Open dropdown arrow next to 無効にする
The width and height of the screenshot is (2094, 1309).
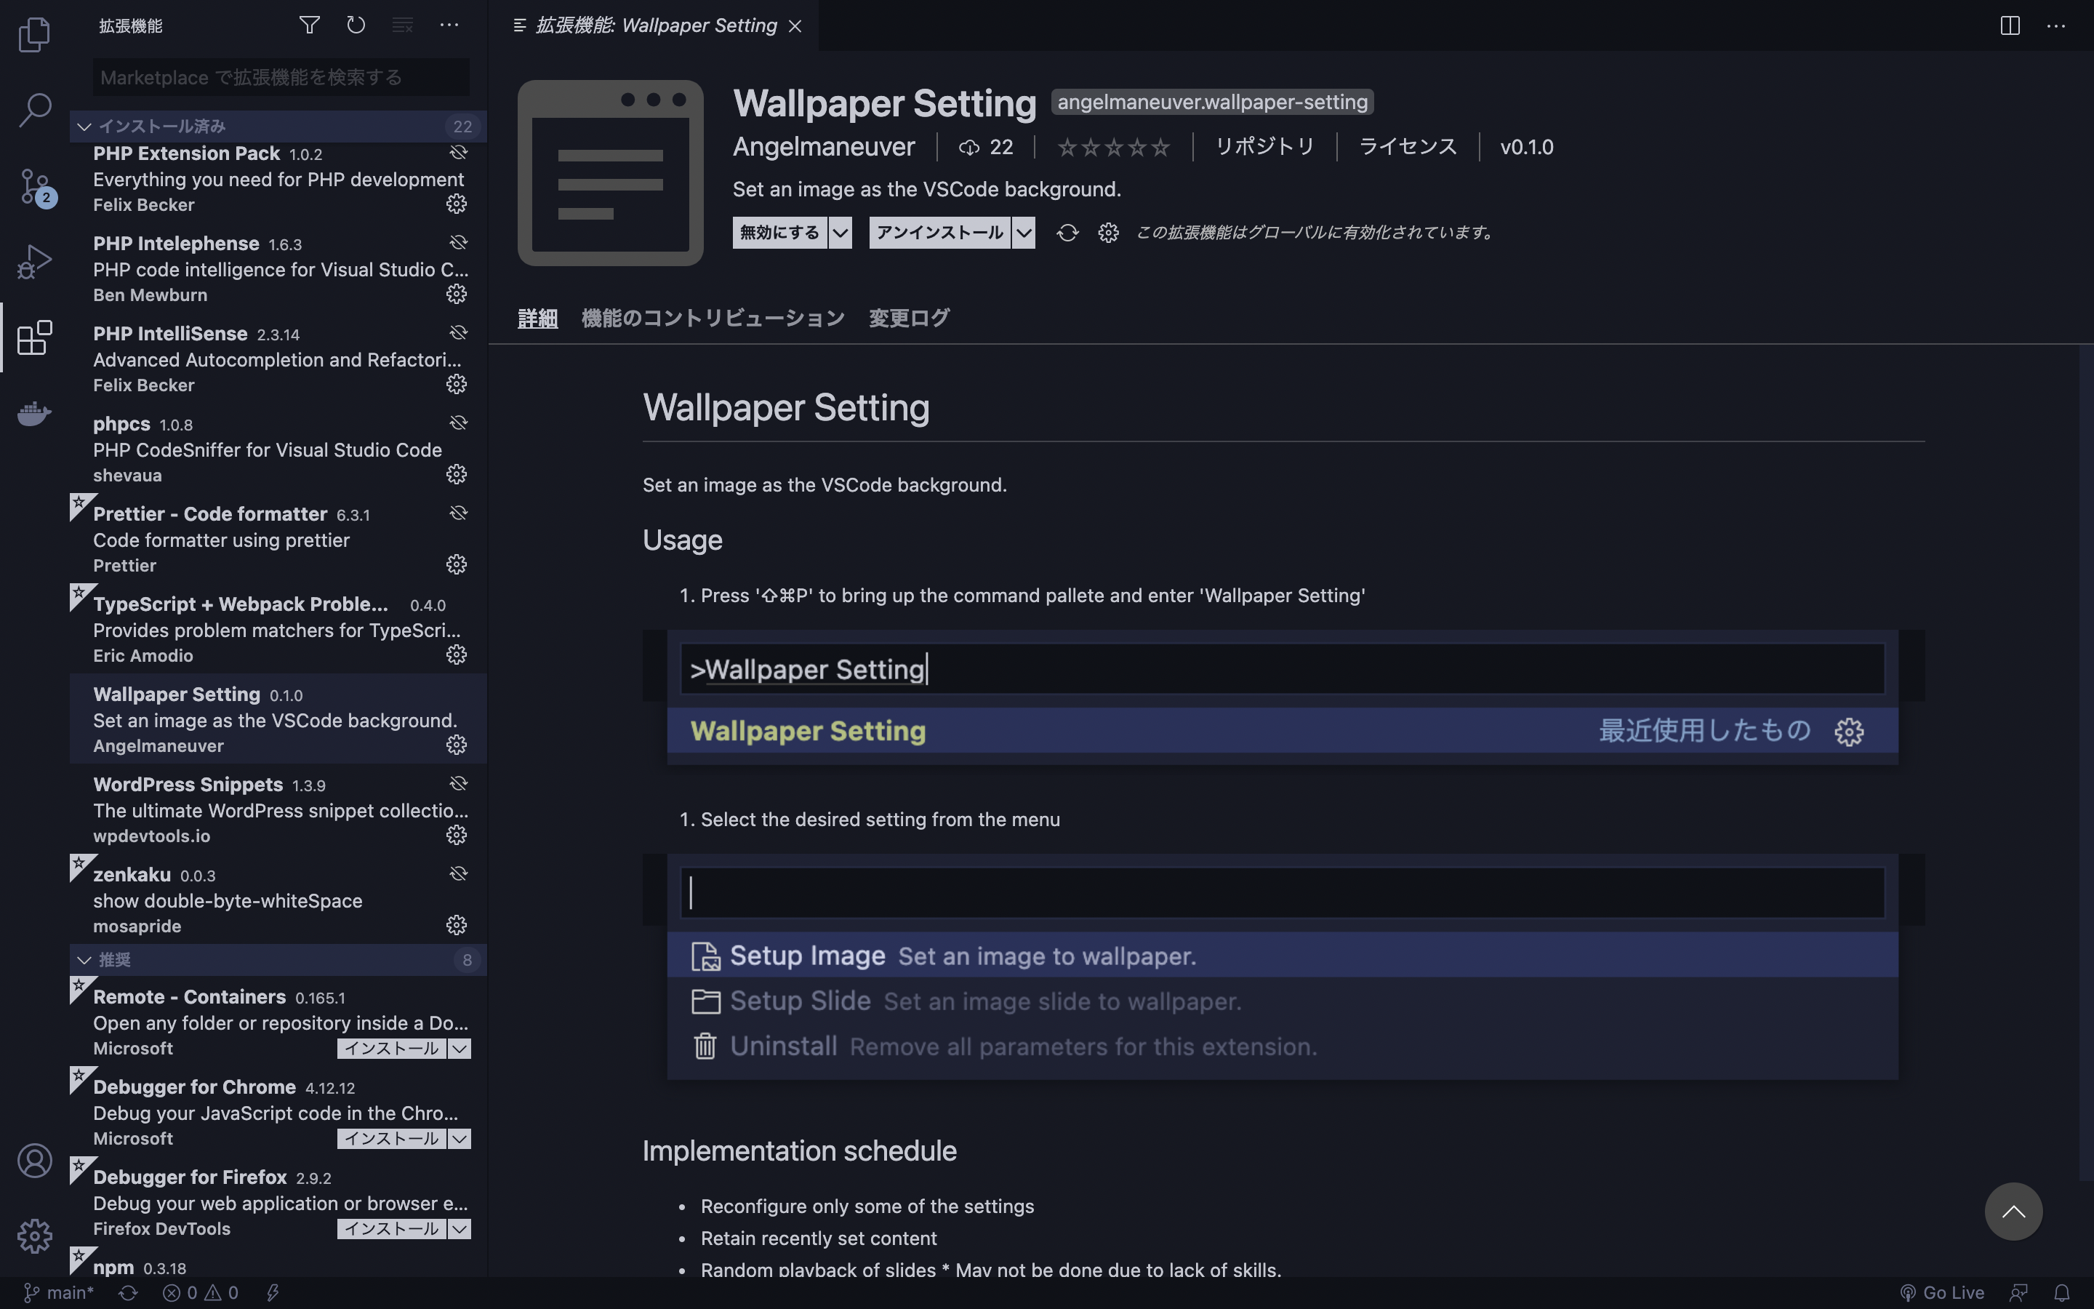point(841,232)
